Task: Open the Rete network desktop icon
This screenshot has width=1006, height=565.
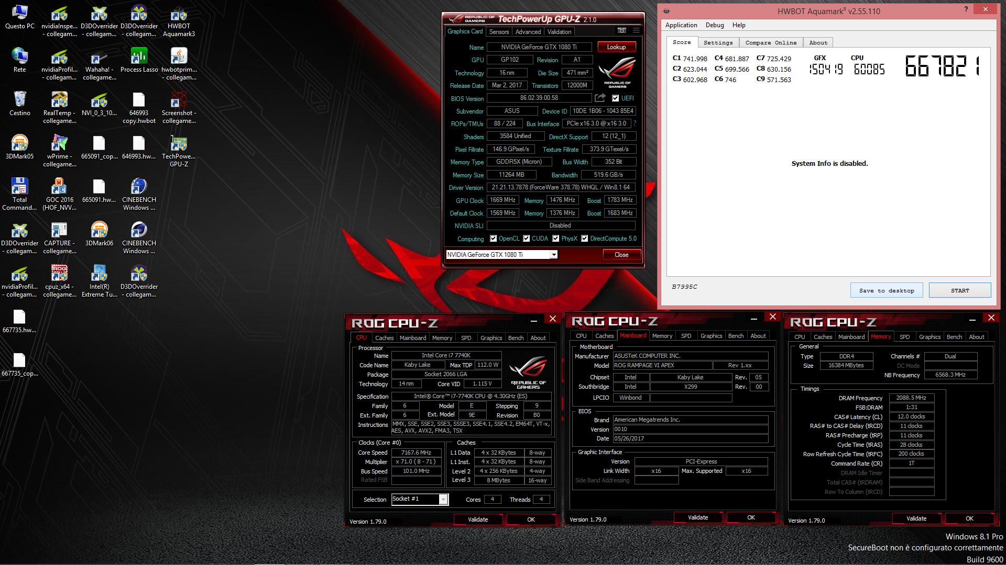Action: (20, 60)
